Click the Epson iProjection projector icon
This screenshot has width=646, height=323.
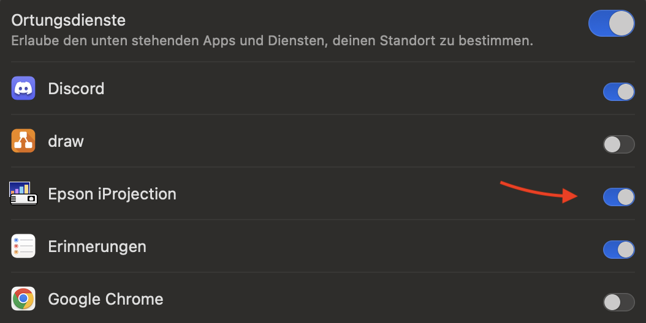[x=23, y=193]
